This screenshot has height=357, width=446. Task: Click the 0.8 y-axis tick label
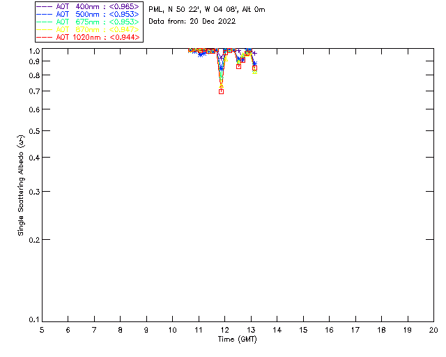pos(34,75)
